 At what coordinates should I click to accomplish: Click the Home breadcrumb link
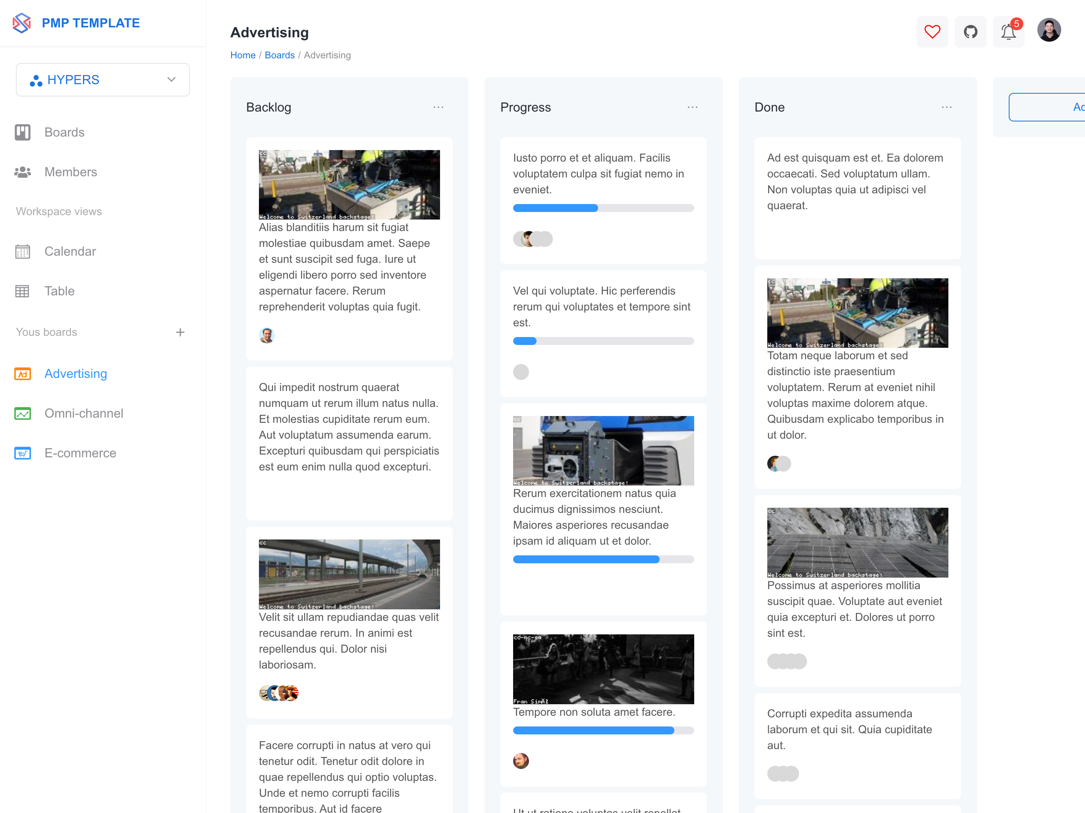[243, 55]
